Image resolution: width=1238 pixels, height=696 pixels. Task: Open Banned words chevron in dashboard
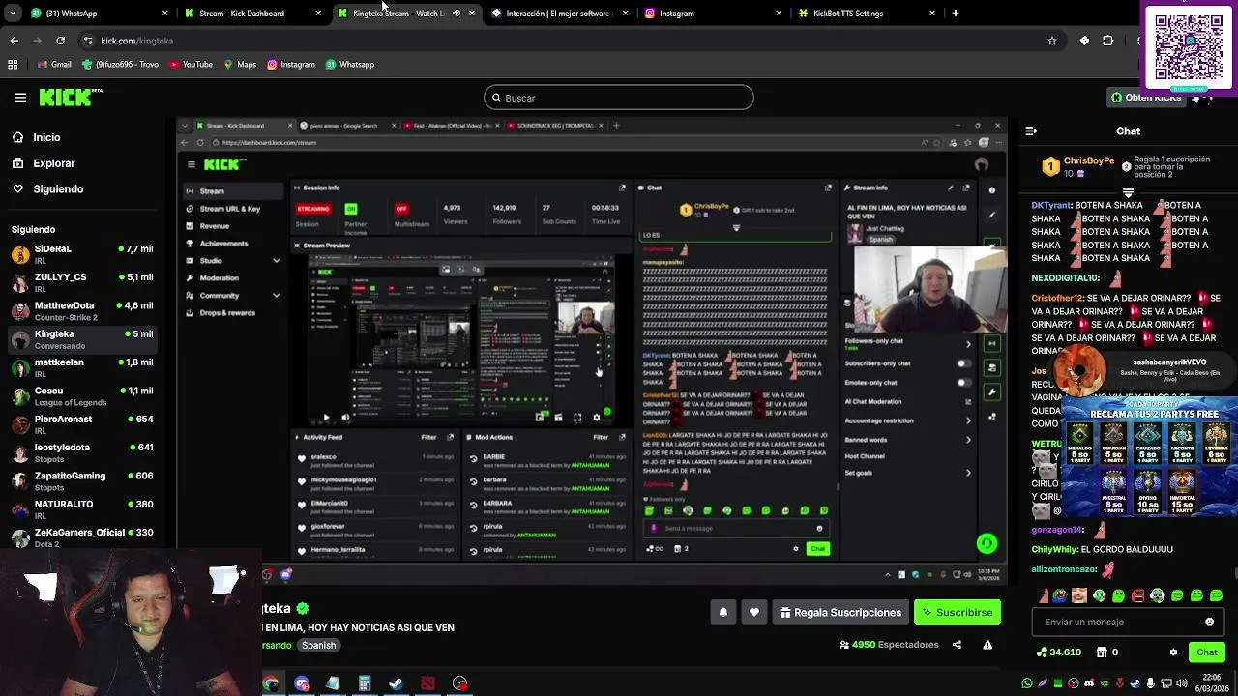(x=968, y=440)
